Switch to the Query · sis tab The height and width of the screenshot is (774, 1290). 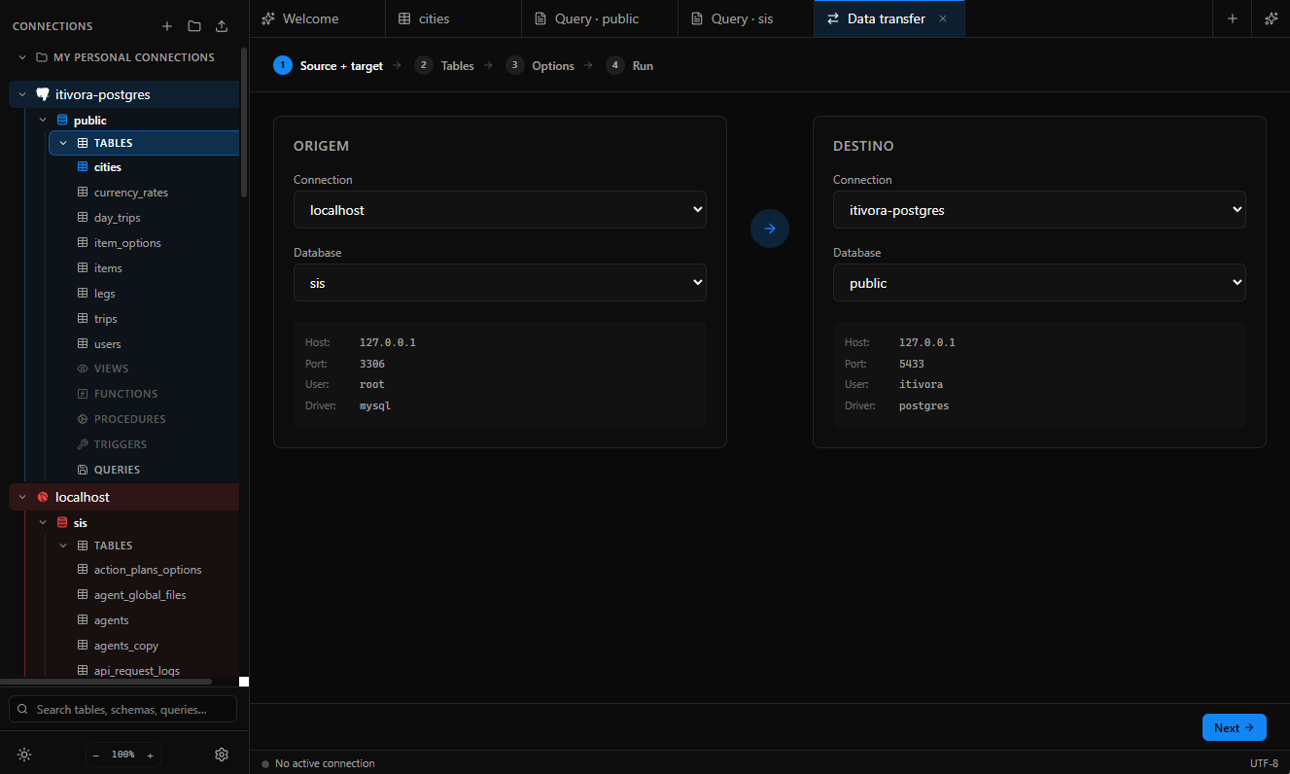pos(739,18)
